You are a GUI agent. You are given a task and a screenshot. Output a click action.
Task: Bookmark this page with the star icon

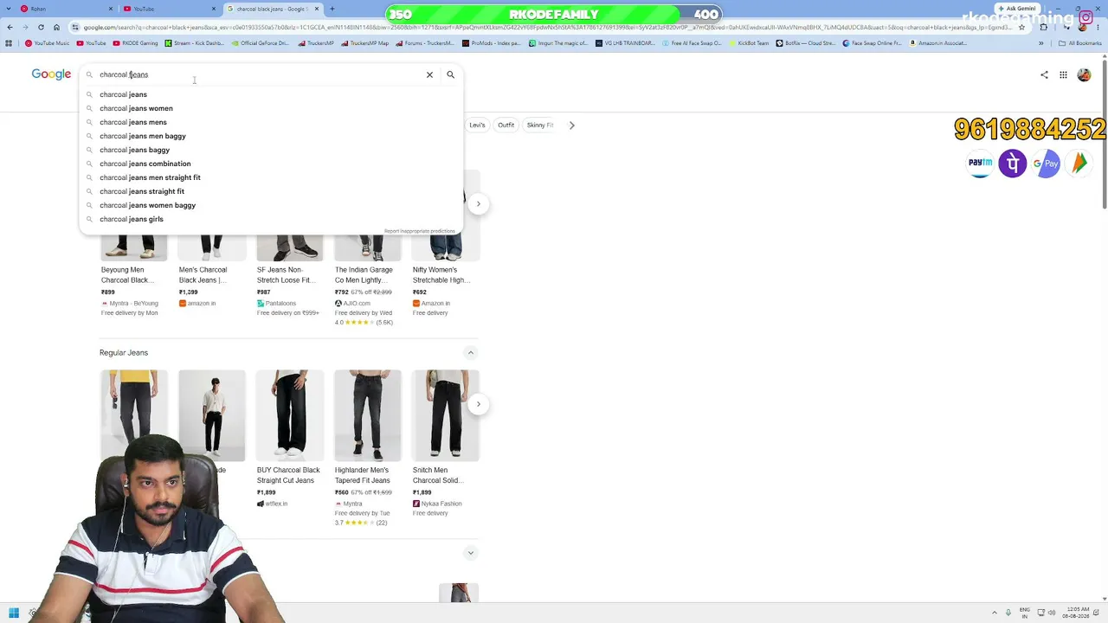pyautogui.click(x=1022, y=27)
